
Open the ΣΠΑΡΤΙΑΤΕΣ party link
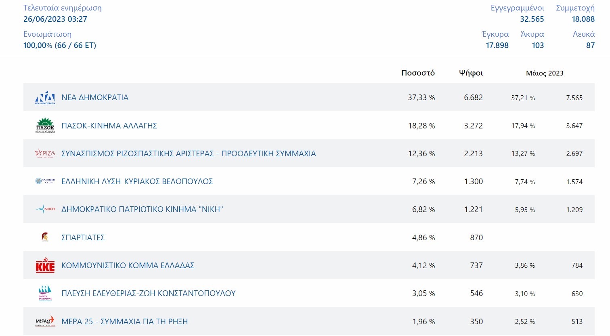click(x=83, y=237)
